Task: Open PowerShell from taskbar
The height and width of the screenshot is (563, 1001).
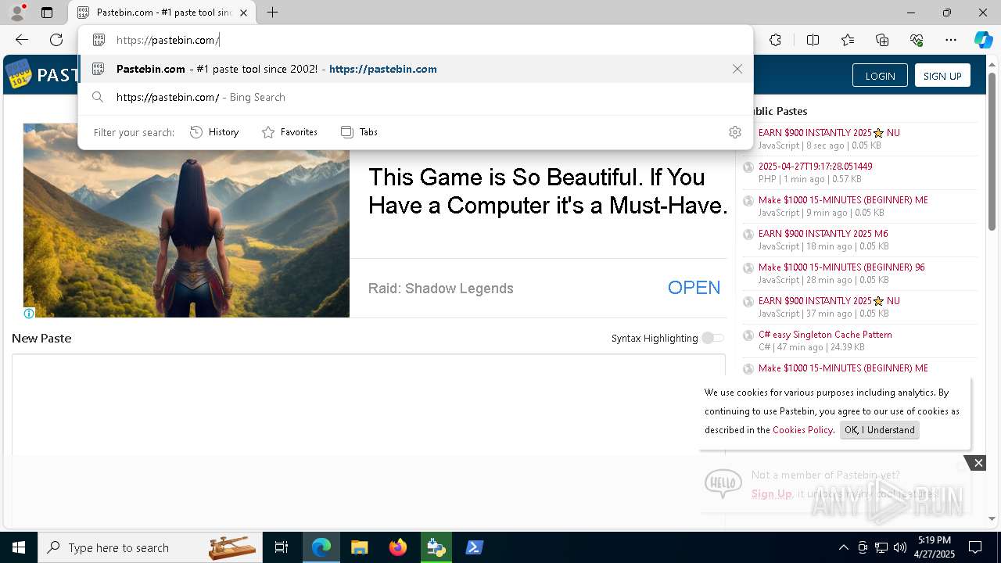Action: (x=474, y=547)
